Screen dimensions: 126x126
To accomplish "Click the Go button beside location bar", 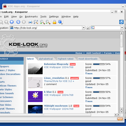I will 88,28.
